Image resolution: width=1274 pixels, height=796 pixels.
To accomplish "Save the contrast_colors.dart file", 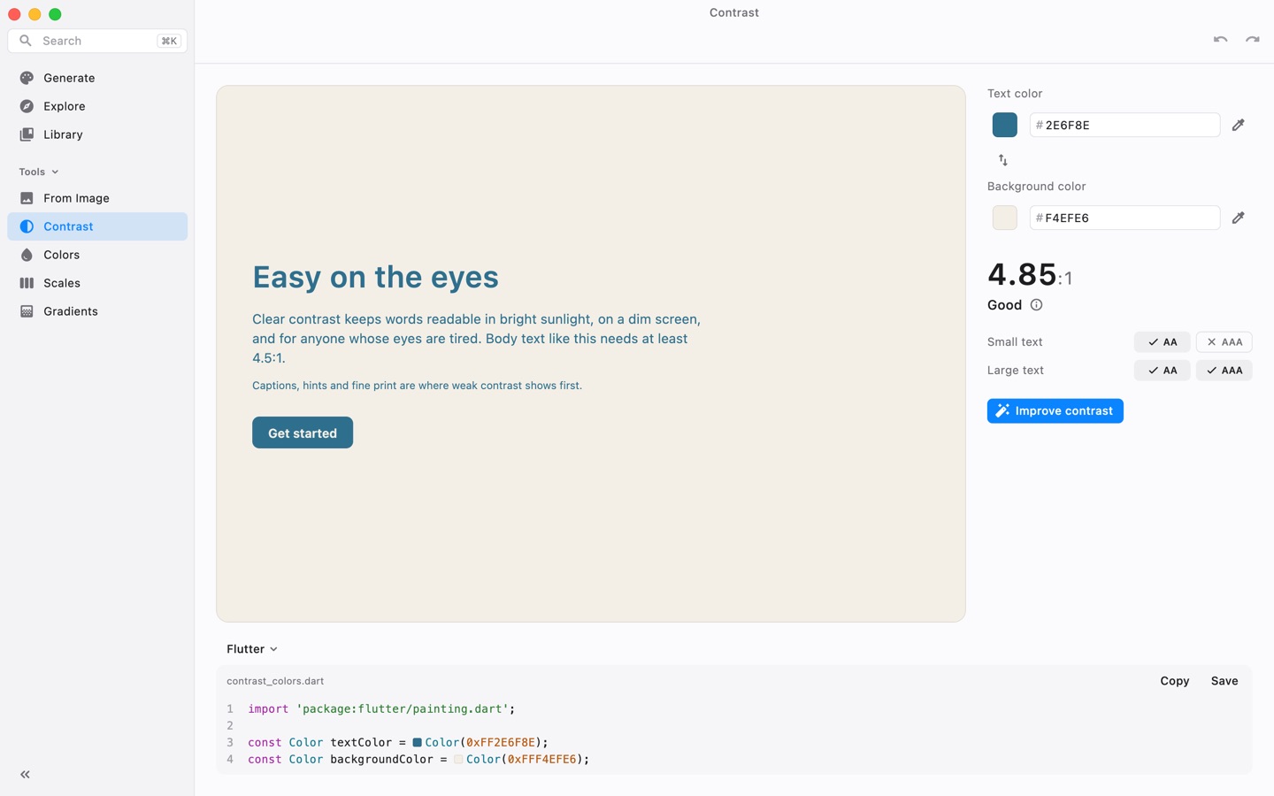I will (1224, 681).
